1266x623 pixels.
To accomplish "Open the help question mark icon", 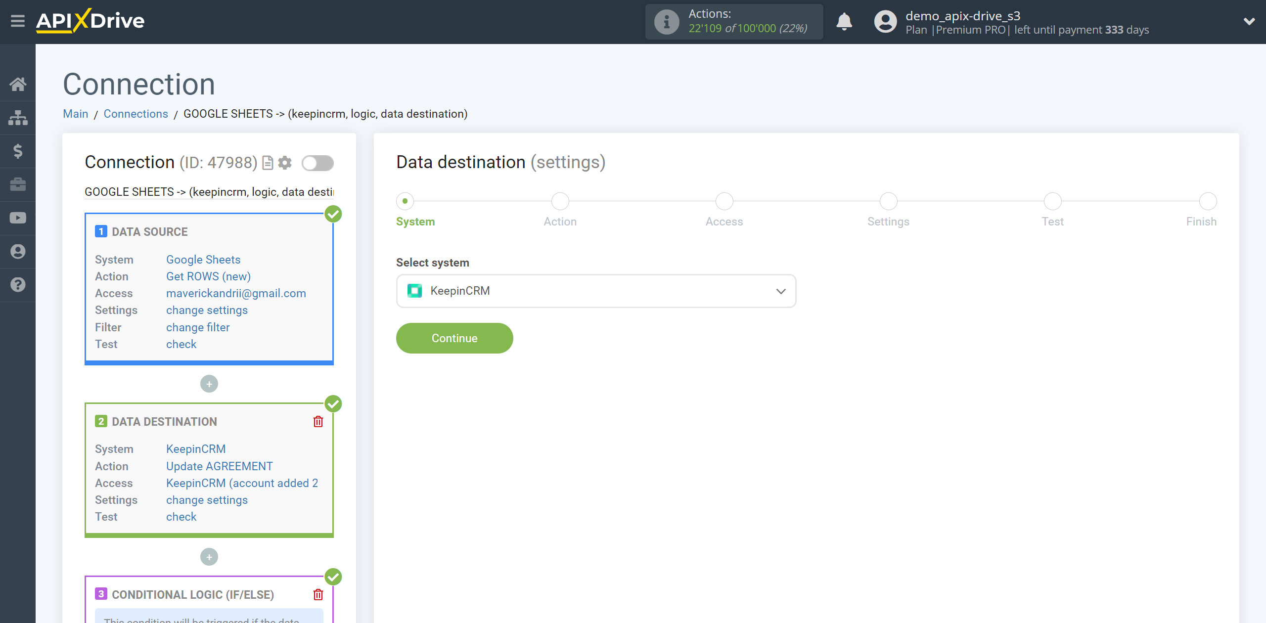I will [18, 285].
